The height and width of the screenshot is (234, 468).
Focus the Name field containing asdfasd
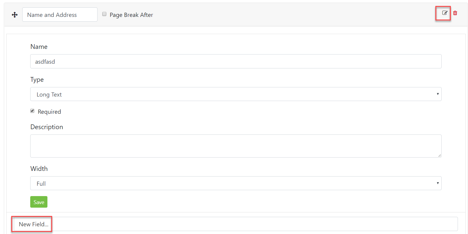click(x=236, y=61)
